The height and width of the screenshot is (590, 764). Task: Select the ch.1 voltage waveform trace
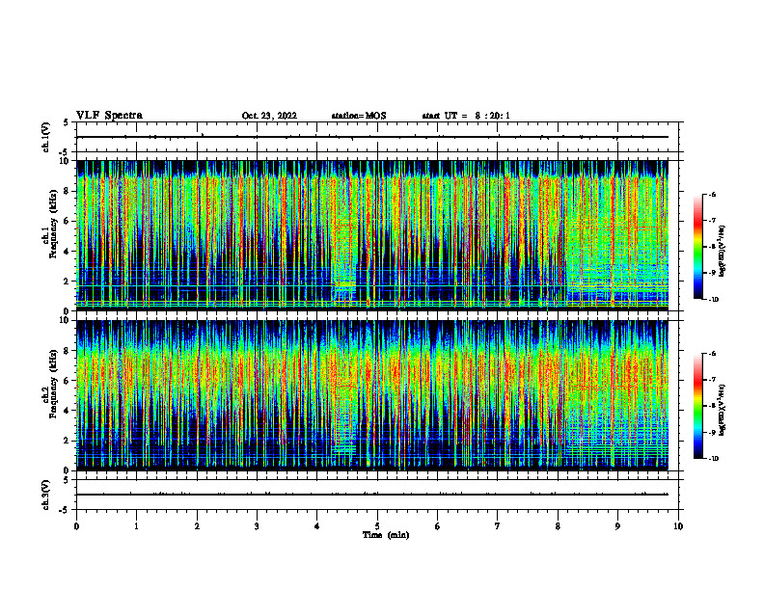372,137
